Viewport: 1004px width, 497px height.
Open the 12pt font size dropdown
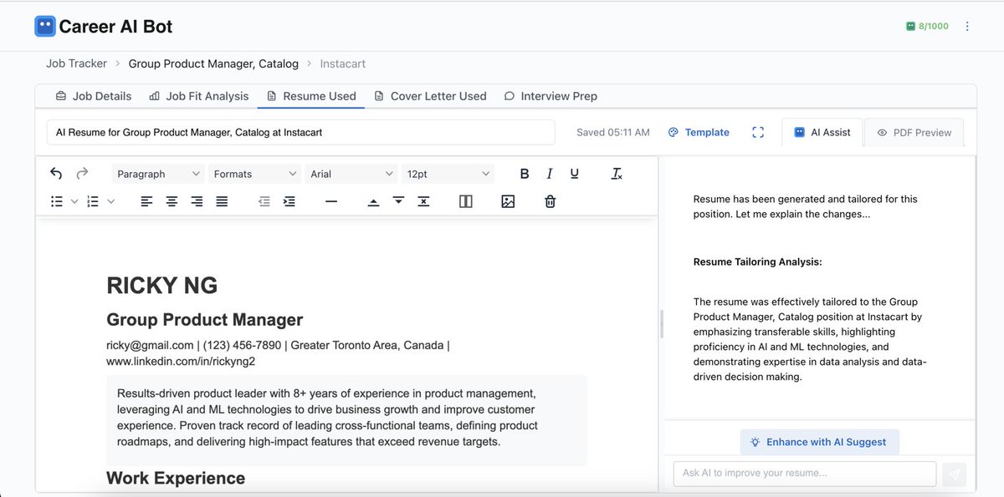click(448, 174)
